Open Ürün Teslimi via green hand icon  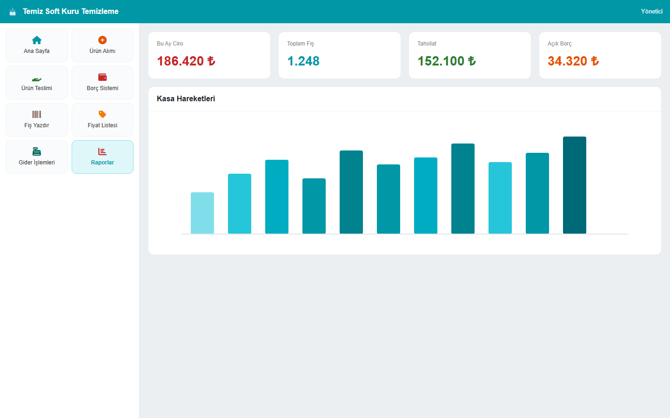tap(37, 78)
